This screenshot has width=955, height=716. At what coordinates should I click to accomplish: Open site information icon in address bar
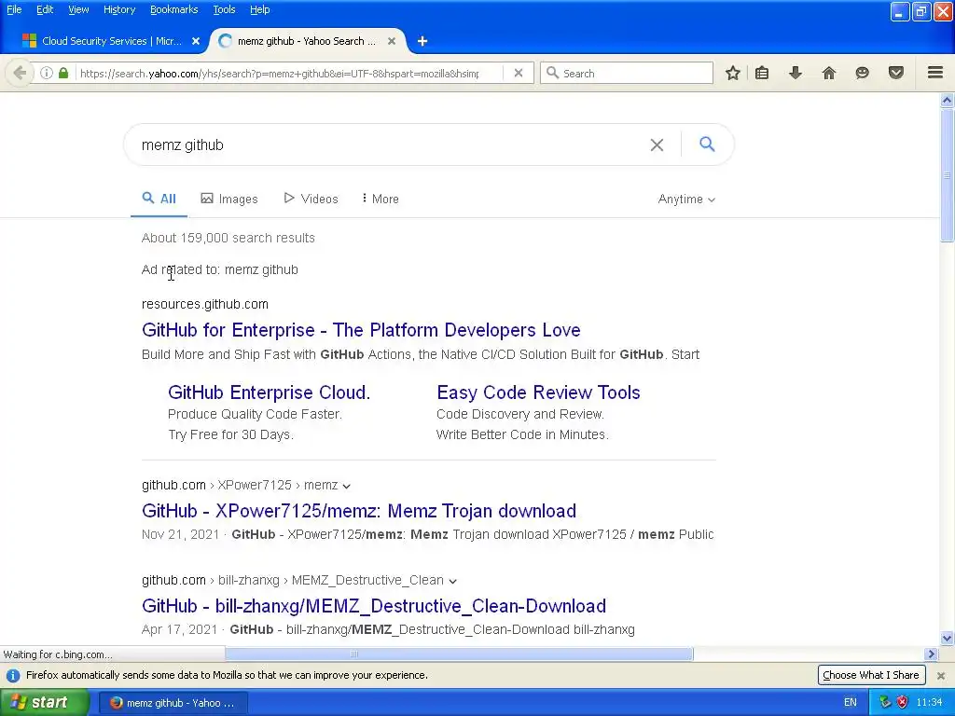[47, 73]
